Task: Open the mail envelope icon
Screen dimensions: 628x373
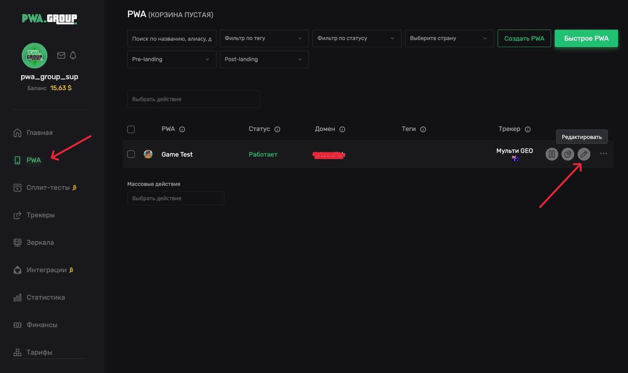Action: click(61, 55)
